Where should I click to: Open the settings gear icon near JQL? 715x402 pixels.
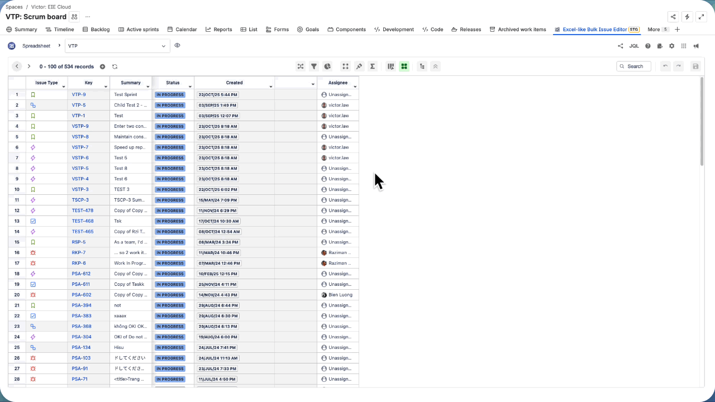[x=672, y=46]
